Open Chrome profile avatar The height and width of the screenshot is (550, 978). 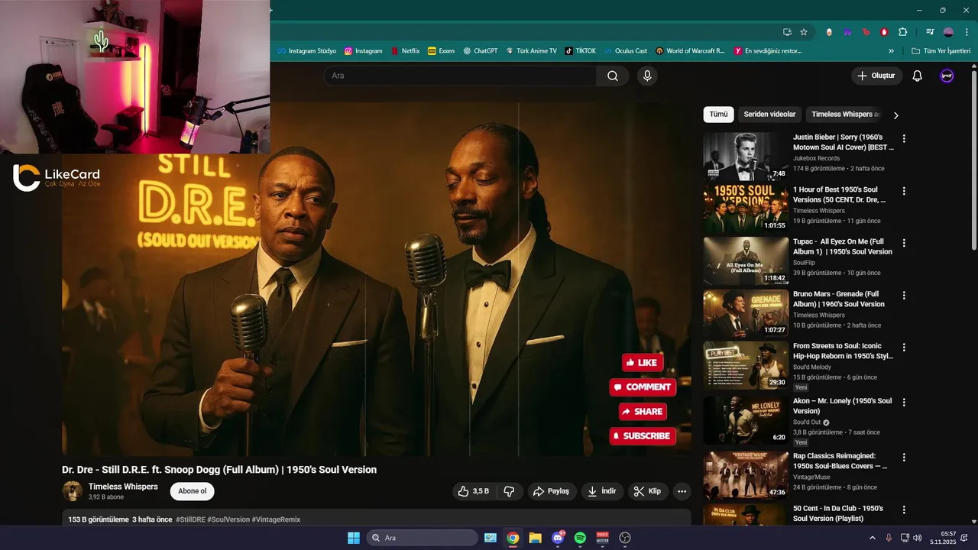pos(948,32)
